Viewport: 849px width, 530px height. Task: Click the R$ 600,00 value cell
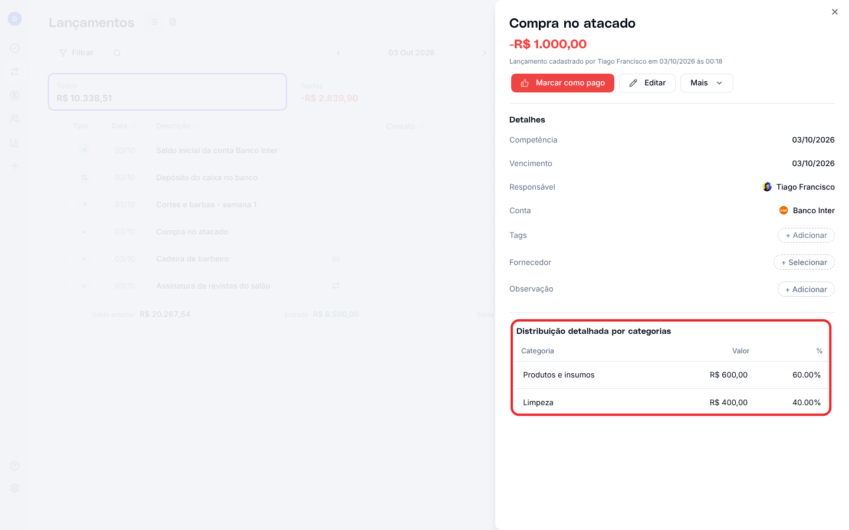pyautogui.click(x=728, y=375)
